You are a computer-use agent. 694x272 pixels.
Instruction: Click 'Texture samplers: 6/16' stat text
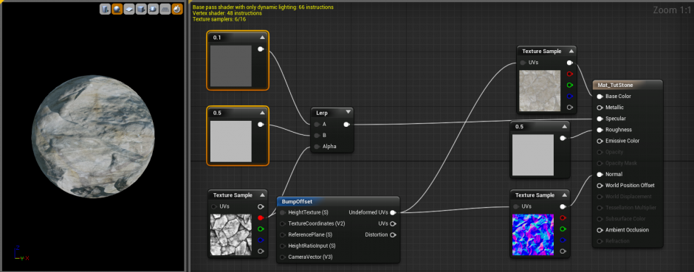(x=219, y=19)
